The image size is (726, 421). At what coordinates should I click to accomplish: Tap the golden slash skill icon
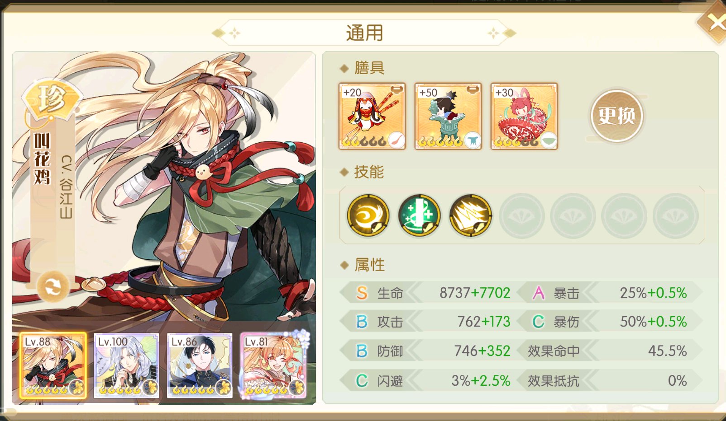tap(470, 215)
